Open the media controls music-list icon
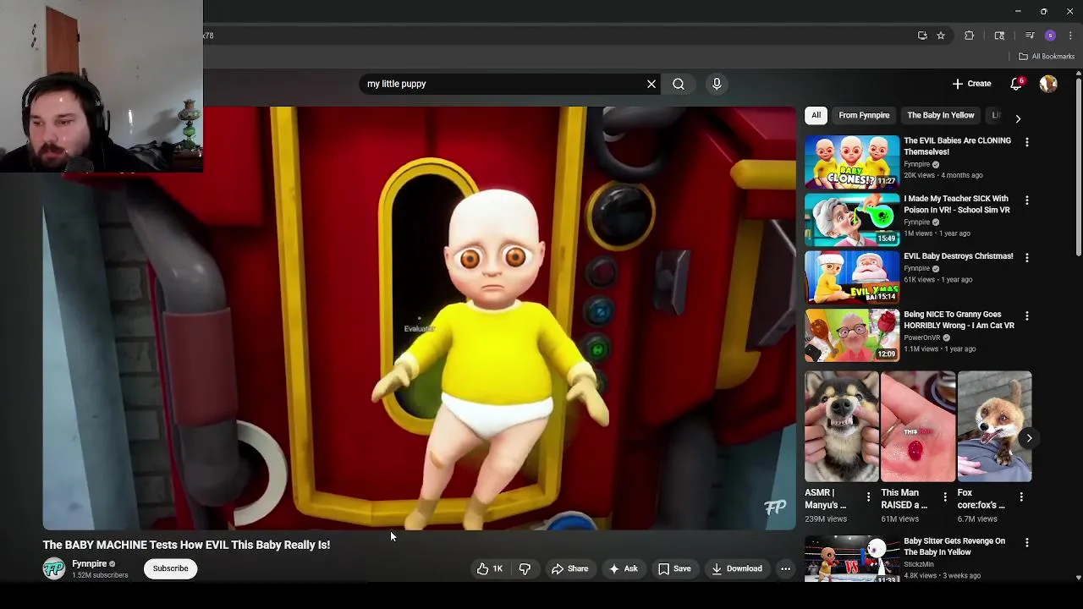 [1030, 36]
